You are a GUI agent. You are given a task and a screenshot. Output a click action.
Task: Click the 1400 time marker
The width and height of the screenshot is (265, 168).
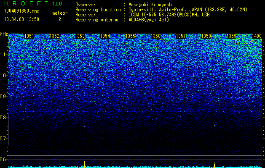[x=257, y=36]
